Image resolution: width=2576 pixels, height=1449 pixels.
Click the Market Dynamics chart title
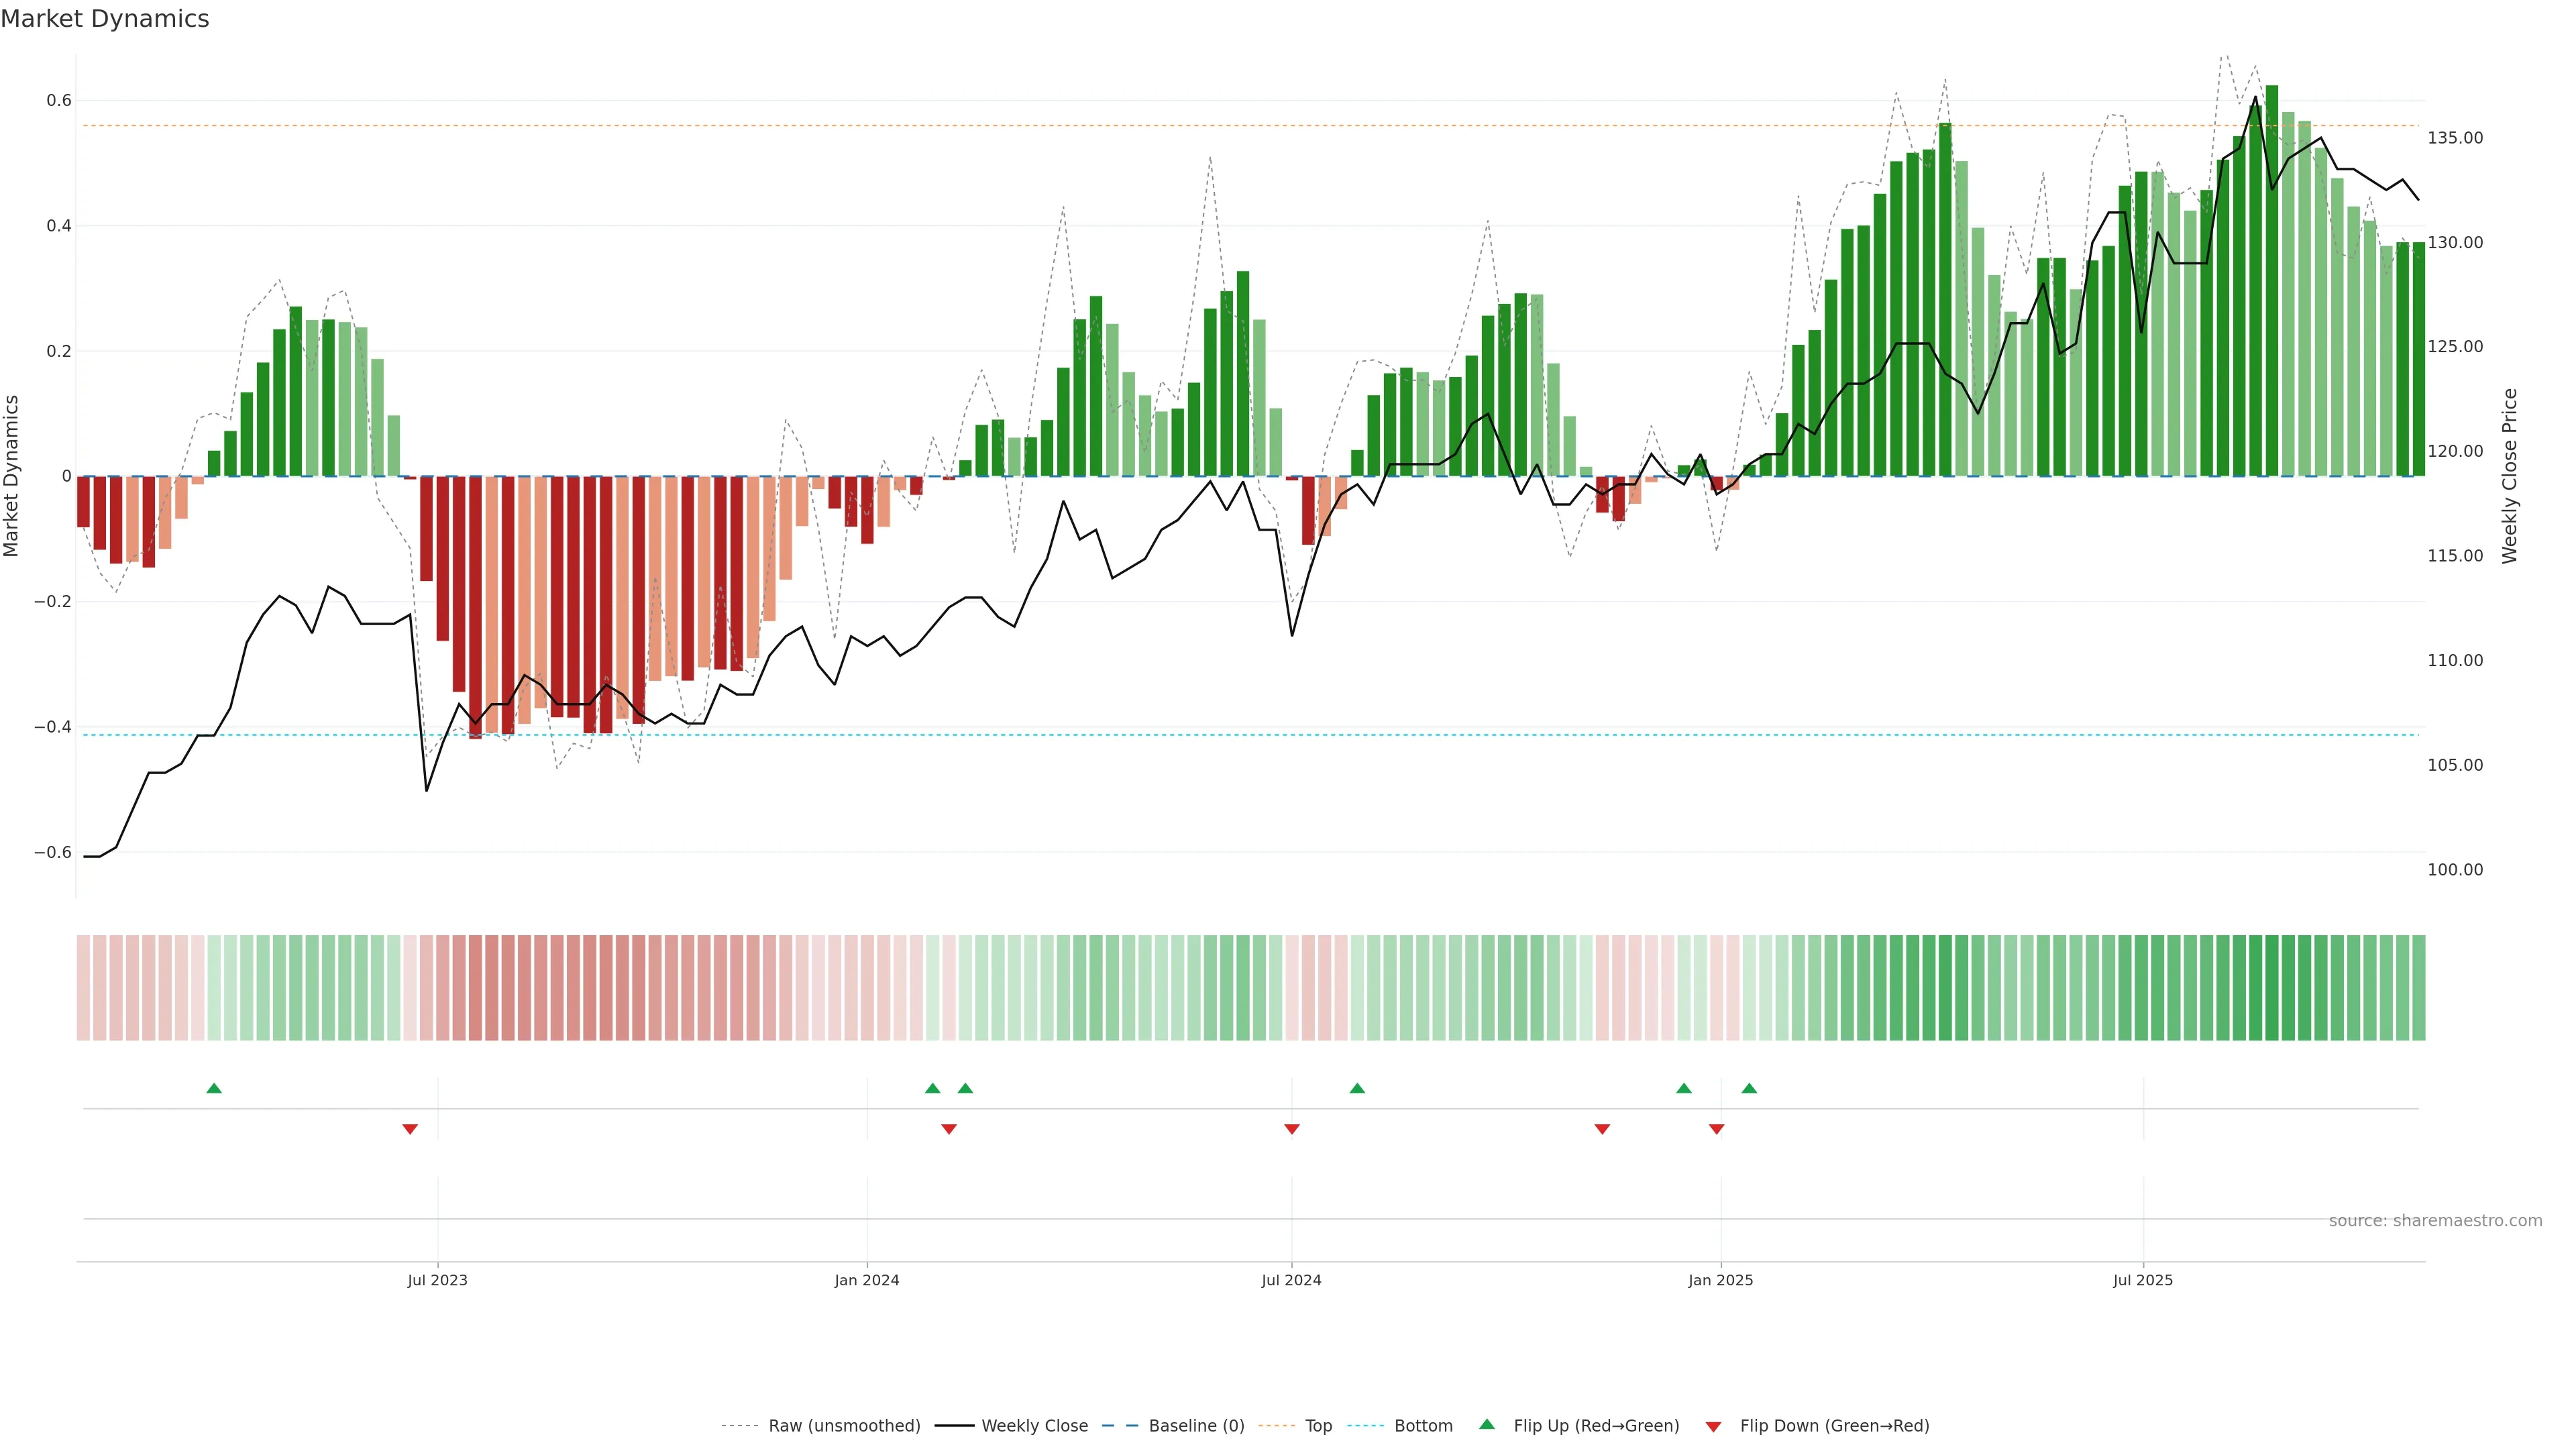pyautogui.click(x=105, y=19)
